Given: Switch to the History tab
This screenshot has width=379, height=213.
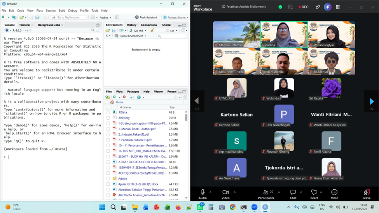Looking at the screenshot, I should point(131,25).
